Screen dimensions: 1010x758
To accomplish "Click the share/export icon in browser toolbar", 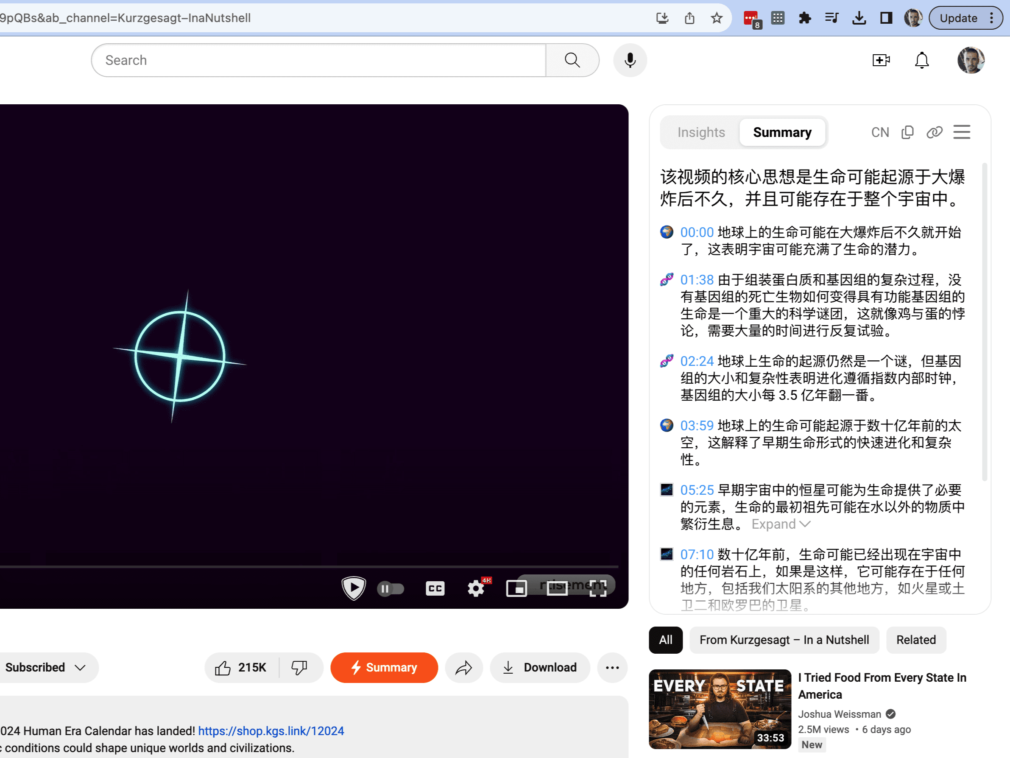I will coord(691,17).
